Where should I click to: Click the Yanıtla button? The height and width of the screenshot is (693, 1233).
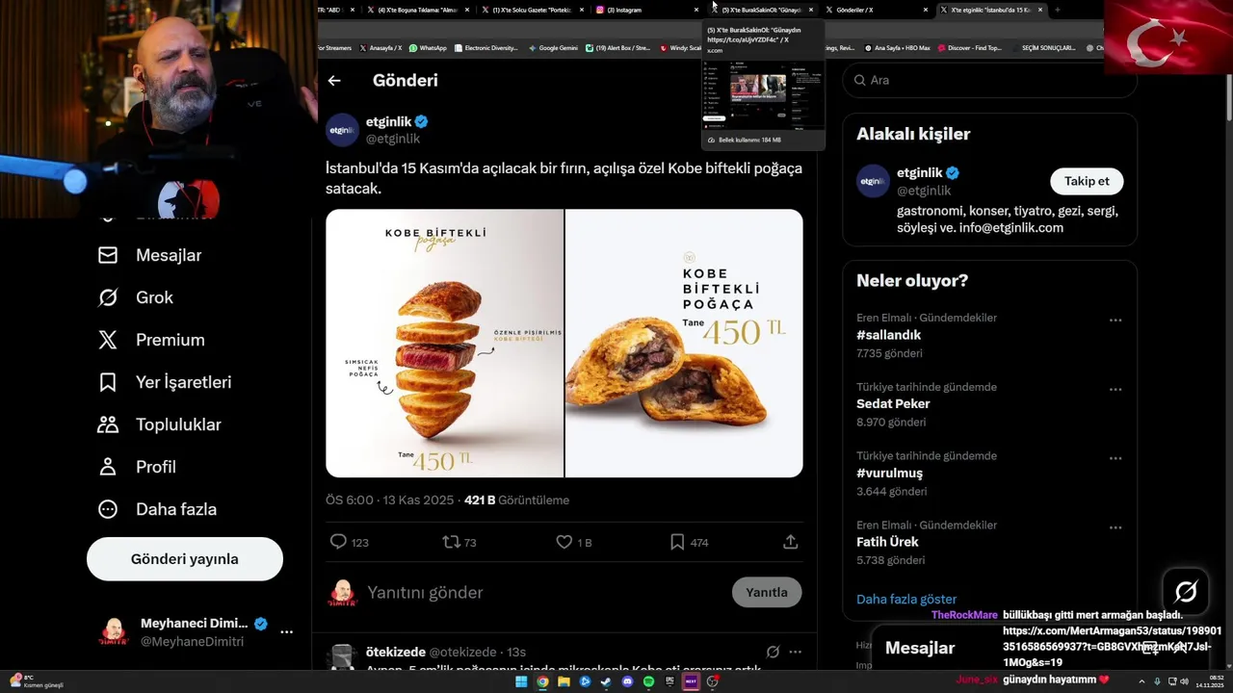[x=767, y=593]
